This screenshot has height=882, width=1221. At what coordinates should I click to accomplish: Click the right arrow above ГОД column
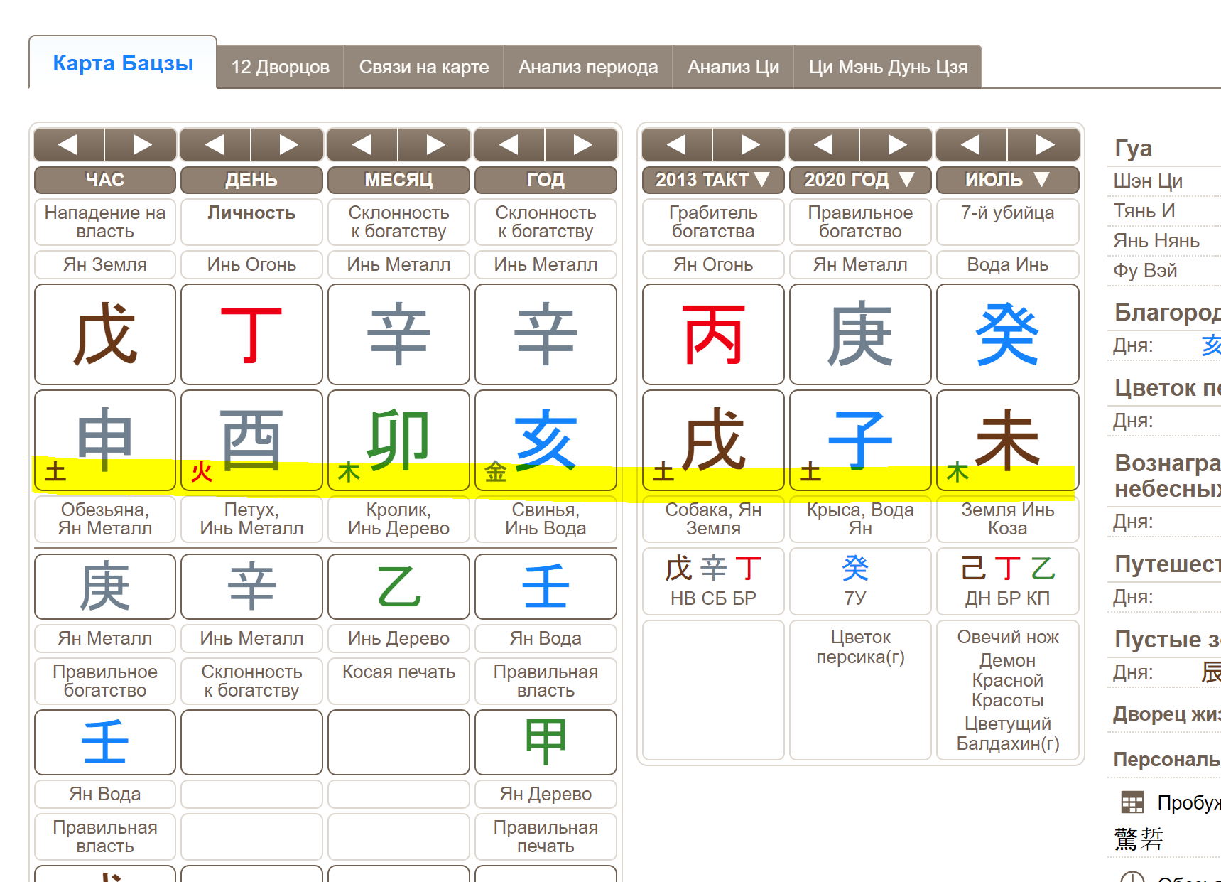coord(582,145)
